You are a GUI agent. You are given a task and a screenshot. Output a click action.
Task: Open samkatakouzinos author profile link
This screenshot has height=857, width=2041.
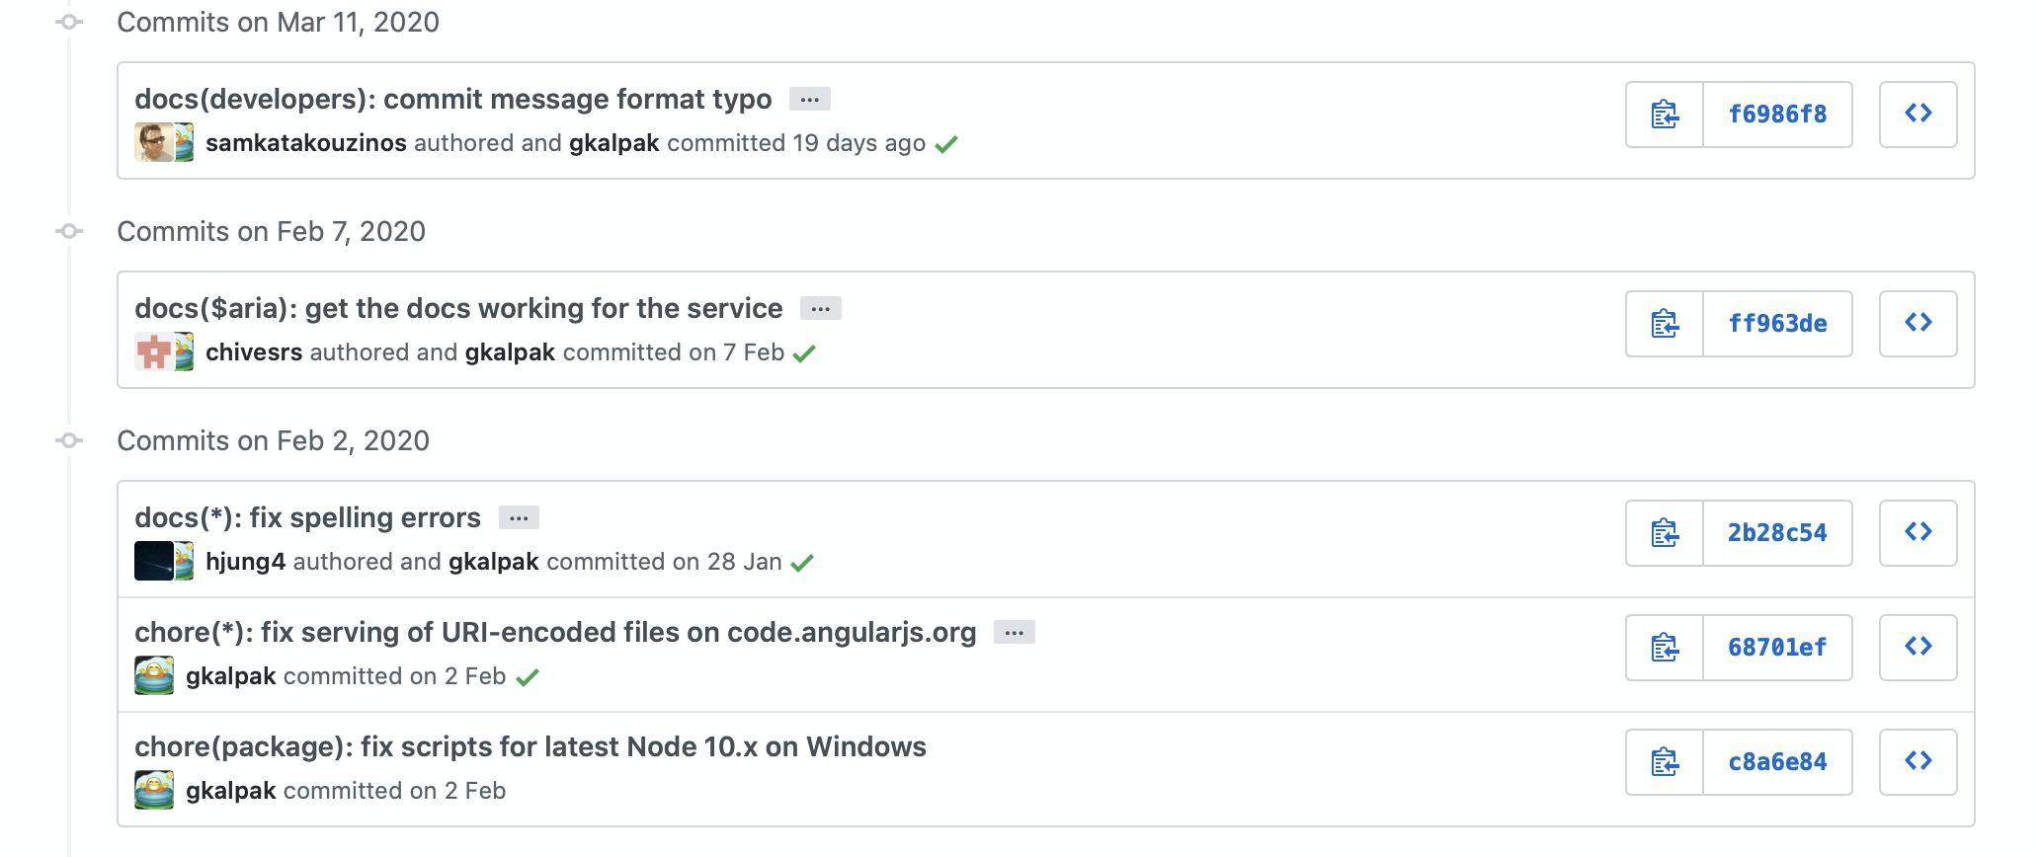pyautogui.click(x=306, y=143)
